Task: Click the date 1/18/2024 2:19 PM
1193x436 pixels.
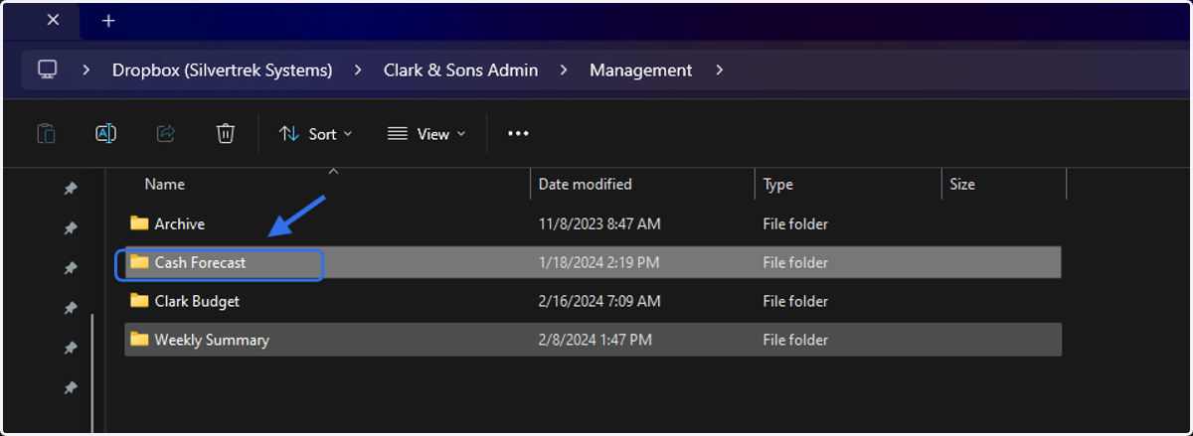Action: tap(599, 263)
